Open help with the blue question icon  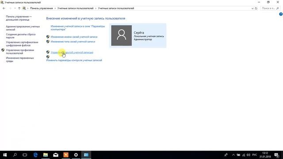(x=281, y=14)
